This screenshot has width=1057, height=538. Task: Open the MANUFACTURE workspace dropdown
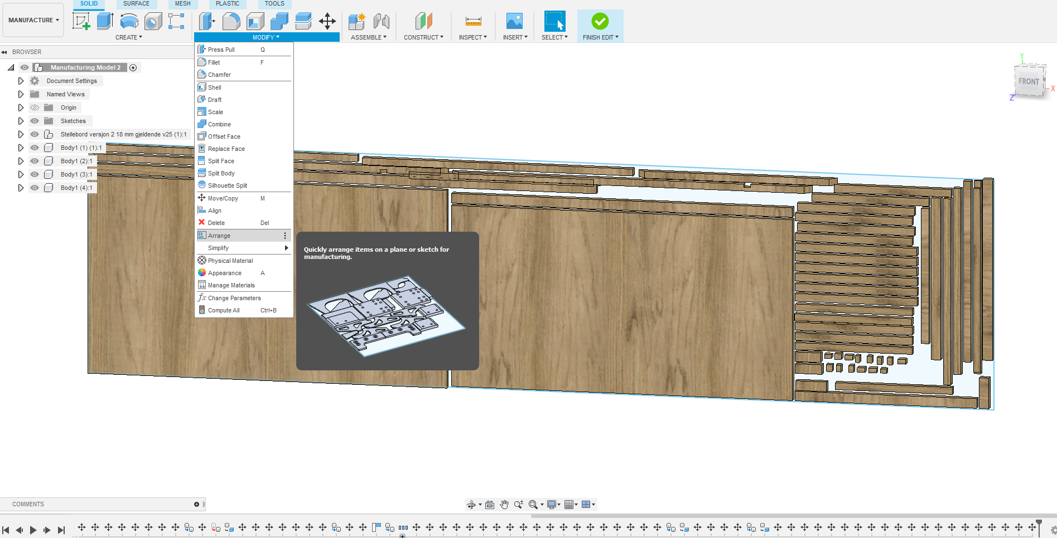click(x=33, y=20)
